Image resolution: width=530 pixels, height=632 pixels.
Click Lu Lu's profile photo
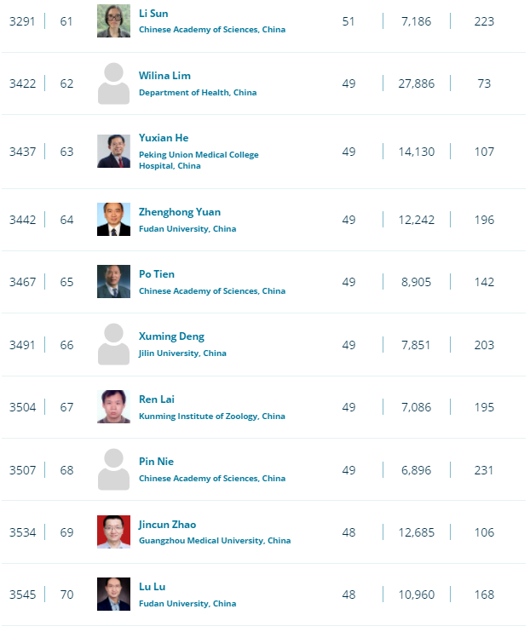point(113,595)
